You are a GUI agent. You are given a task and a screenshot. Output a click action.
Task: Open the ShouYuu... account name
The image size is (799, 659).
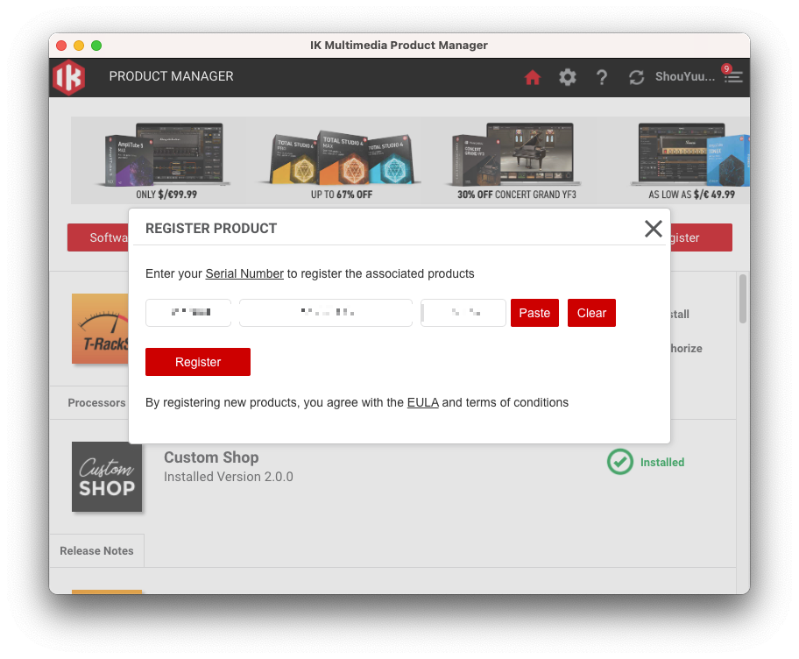pyautogui.click(x=685, y=76)
